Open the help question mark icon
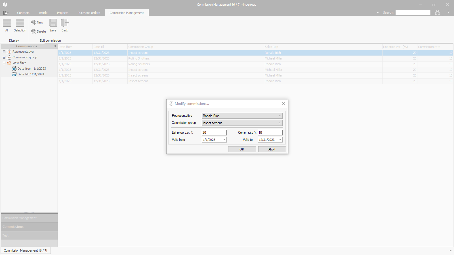The width and height of the screenshot is (454, 255). [448, 12]
